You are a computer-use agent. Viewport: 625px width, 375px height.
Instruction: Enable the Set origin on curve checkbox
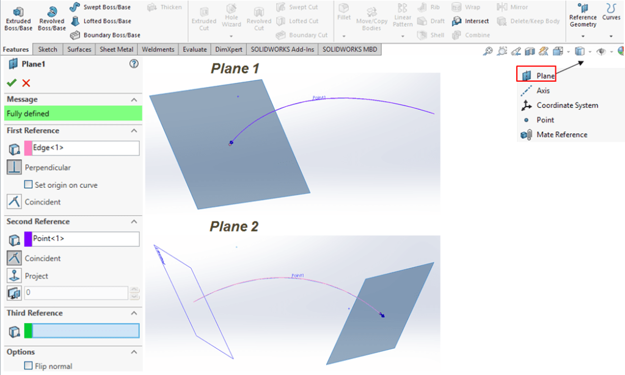28,185
